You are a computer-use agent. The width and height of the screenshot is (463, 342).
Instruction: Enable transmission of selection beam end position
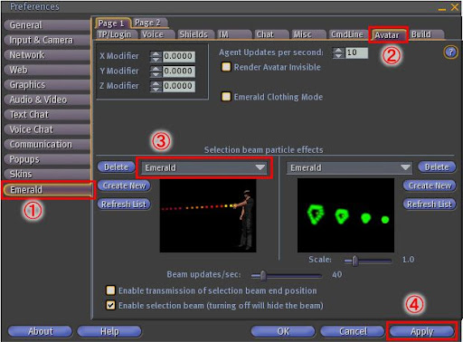[110, 290]
